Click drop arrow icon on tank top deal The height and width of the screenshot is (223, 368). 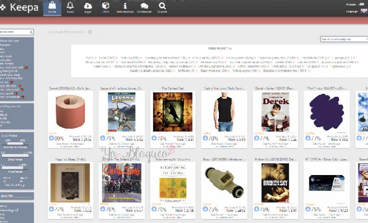[205, 138]
